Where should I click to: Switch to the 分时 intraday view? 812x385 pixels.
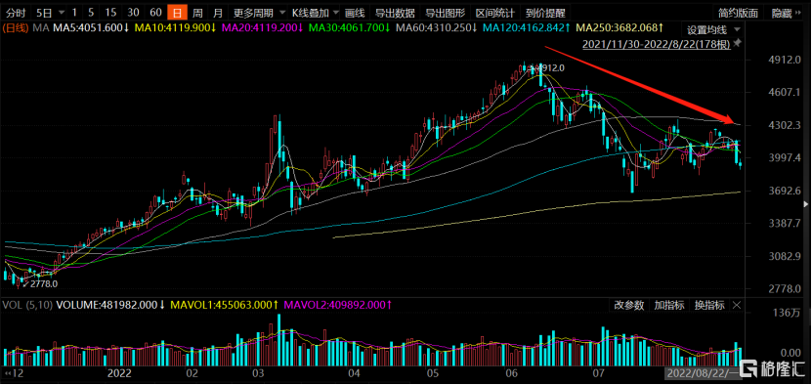point(16,13)
